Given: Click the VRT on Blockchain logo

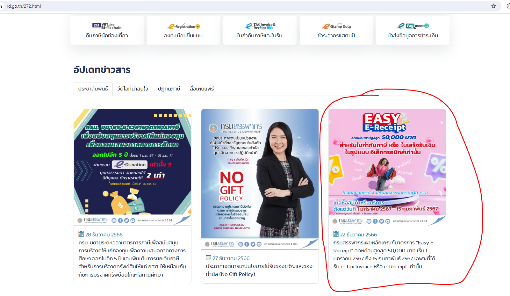Looking at the screenshot, I should pos(107,26).
